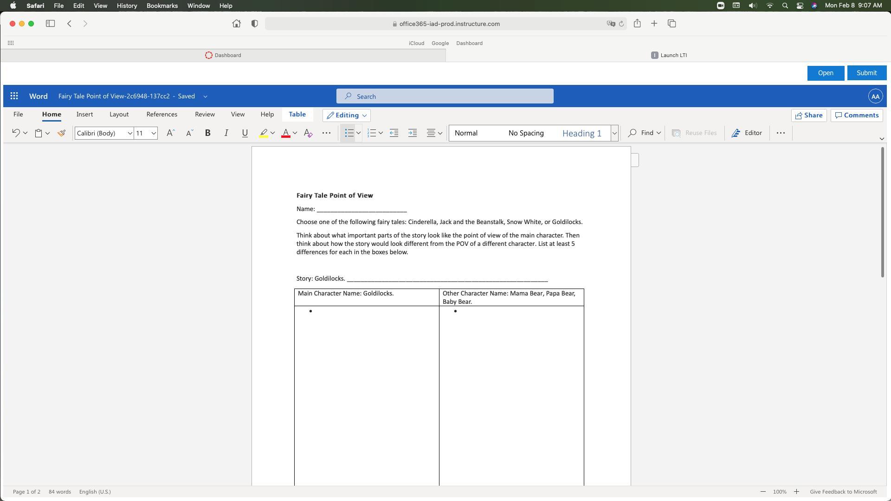Expand the styles gallery arrow
Screen dimensions: 891x501
tap(614, 133)
